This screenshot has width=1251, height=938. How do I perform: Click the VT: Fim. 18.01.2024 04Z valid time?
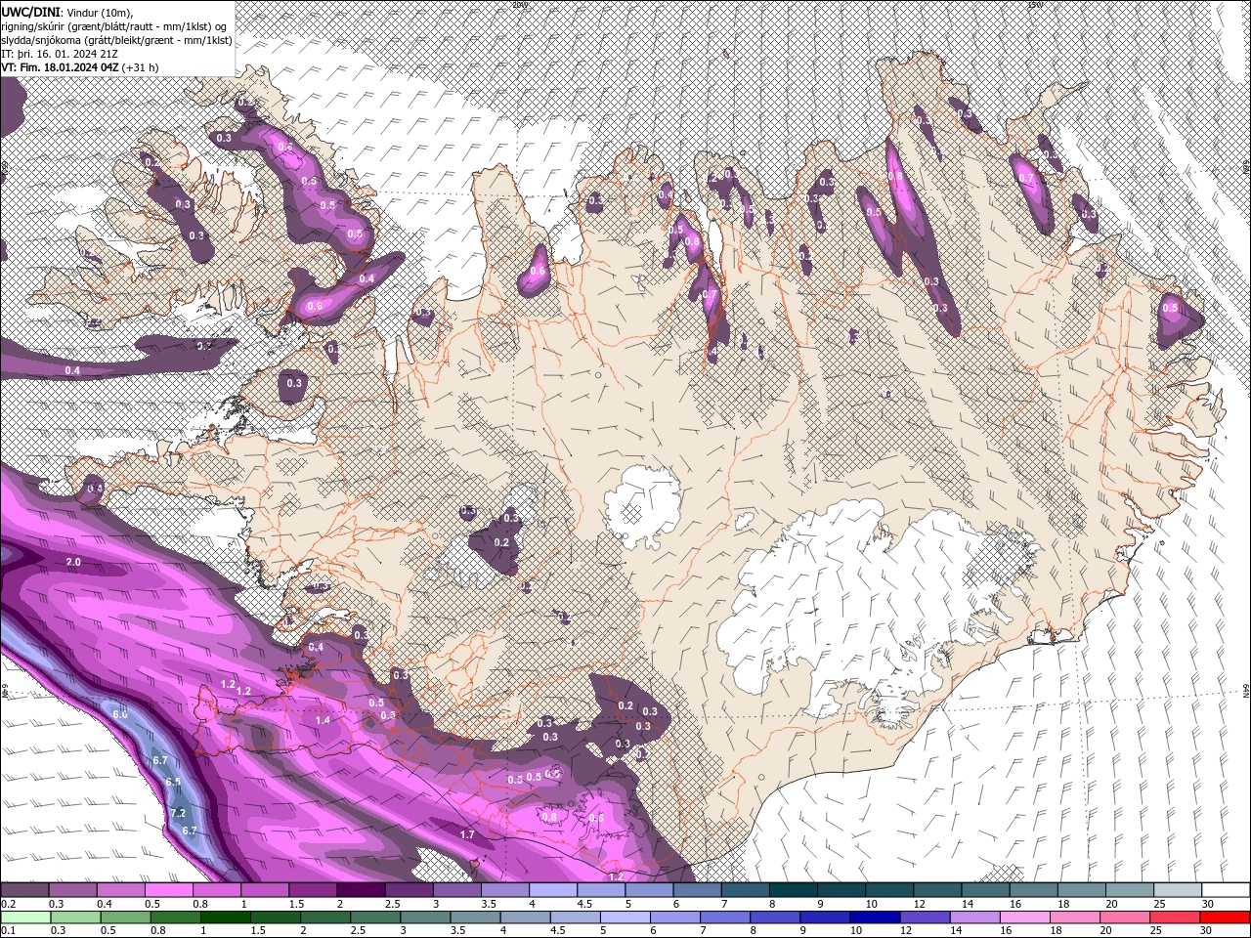point(60,67)
